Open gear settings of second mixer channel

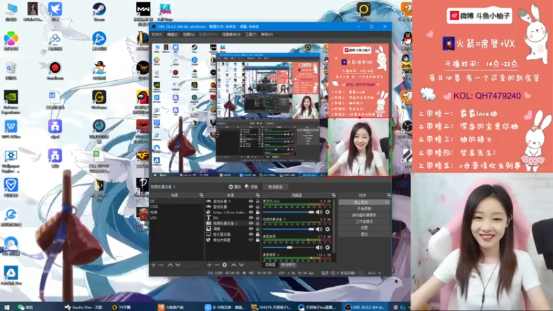point(328,229)
